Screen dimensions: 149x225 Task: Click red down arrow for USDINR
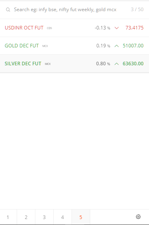[x=117, y=28]
